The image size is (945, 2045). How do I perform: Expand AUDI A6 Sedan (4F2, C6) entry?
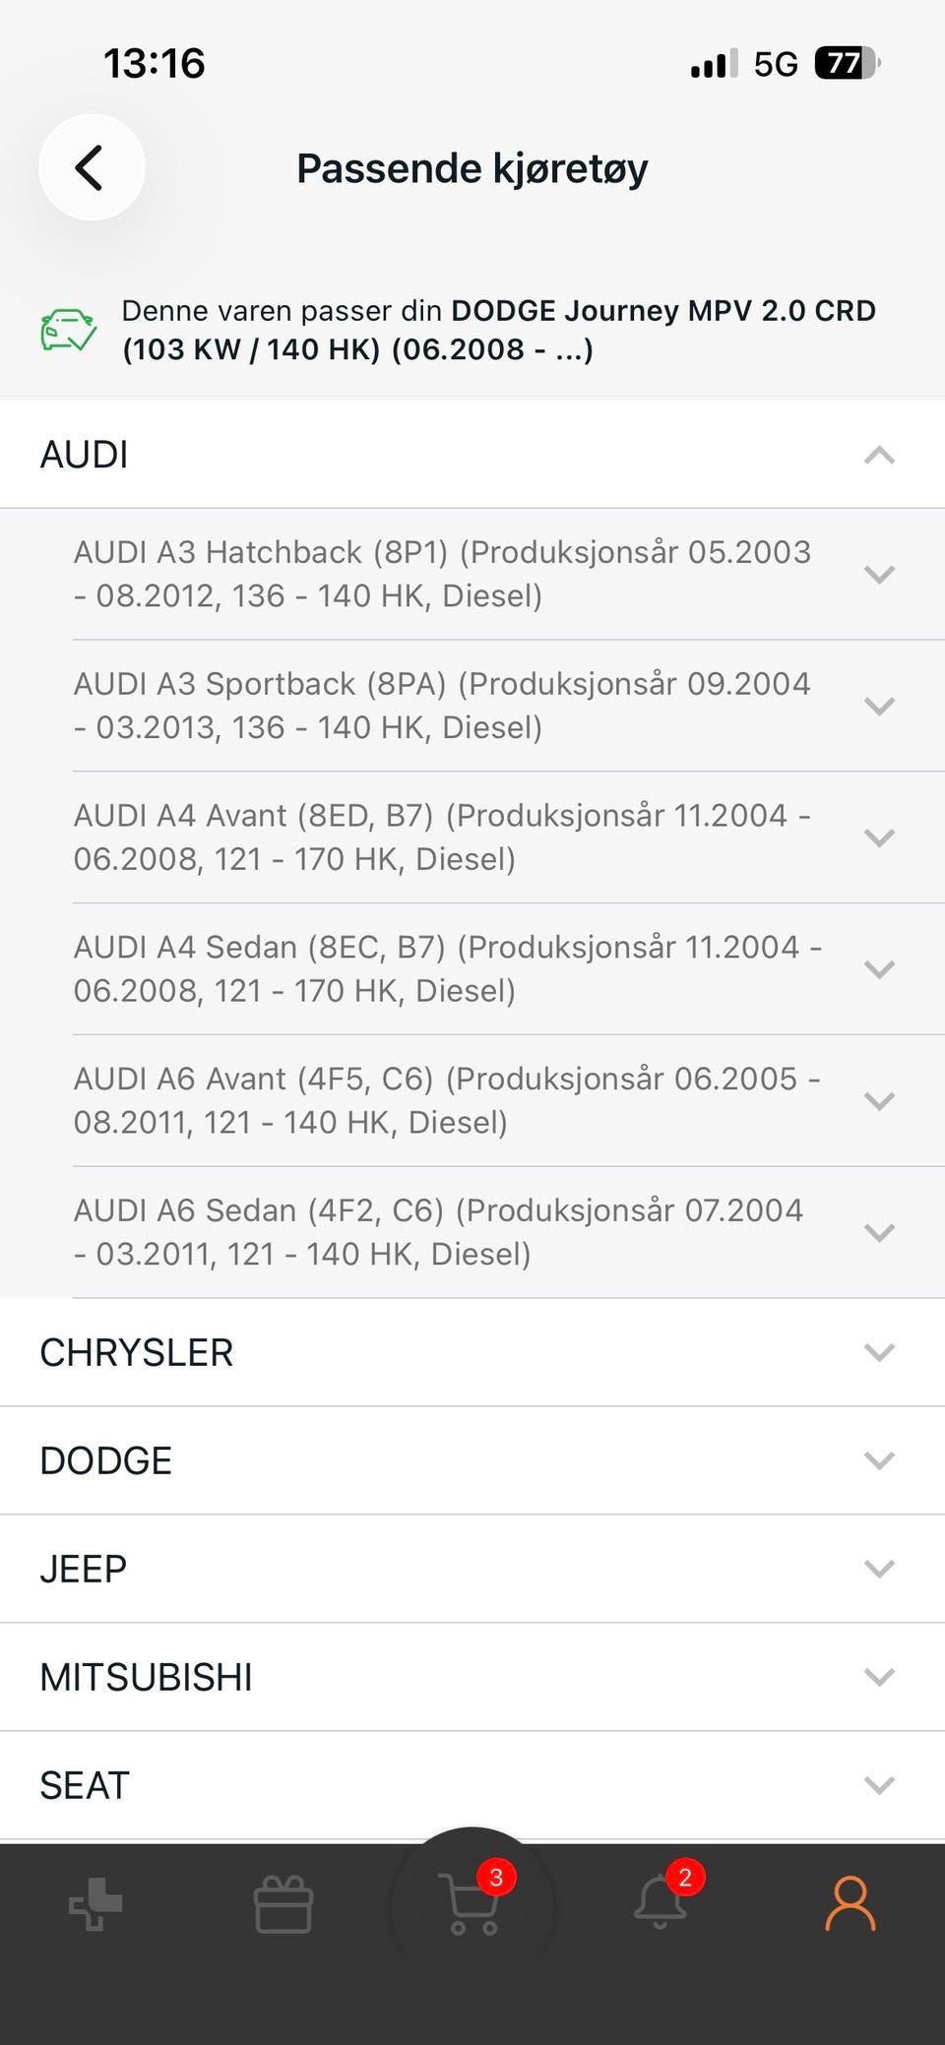pyautogui.click(x=509, y=1232)
